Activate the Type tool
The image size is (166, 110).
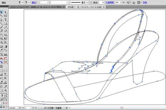pyautogui.click(x=6, y=20)
